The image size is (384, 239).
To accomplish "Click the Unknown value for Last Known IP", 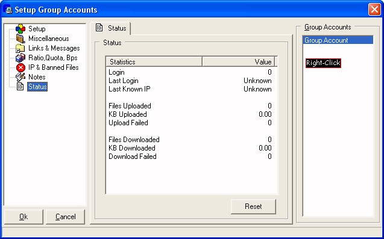I will pyautogui.click(x=257, y=89).
